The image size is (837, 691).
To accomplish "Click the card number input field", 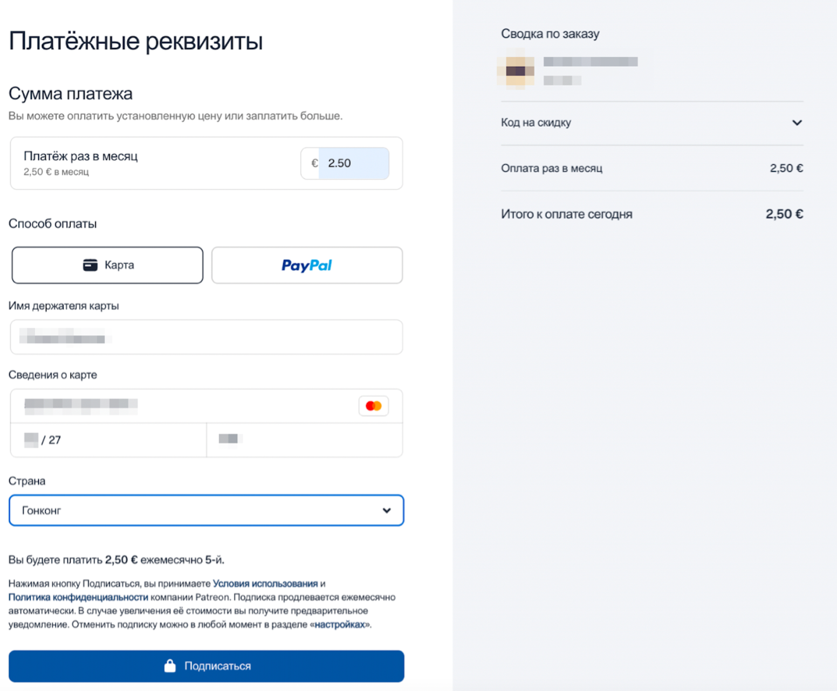I will (x=183, y=405).
